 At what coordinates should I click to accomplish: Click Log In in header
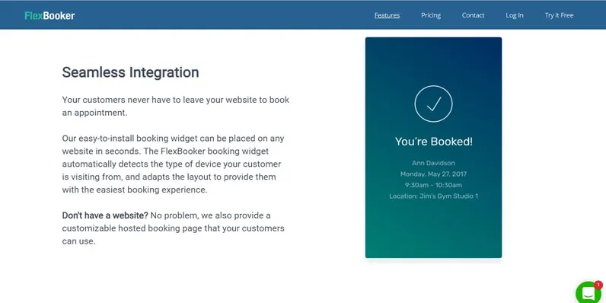pyautogui.click(x=515, y=15)
